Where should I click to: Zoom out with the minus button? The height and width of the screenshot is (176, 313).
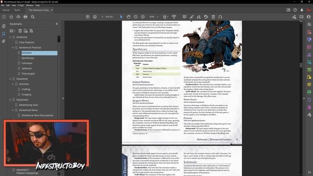pos(135,17)
